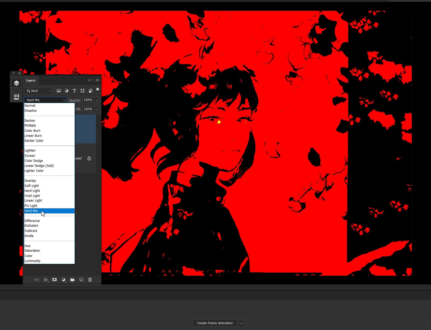Open the Opacity slider dropdown arrow
Viewport: 431px width, 330px height.
click(96, 100)
